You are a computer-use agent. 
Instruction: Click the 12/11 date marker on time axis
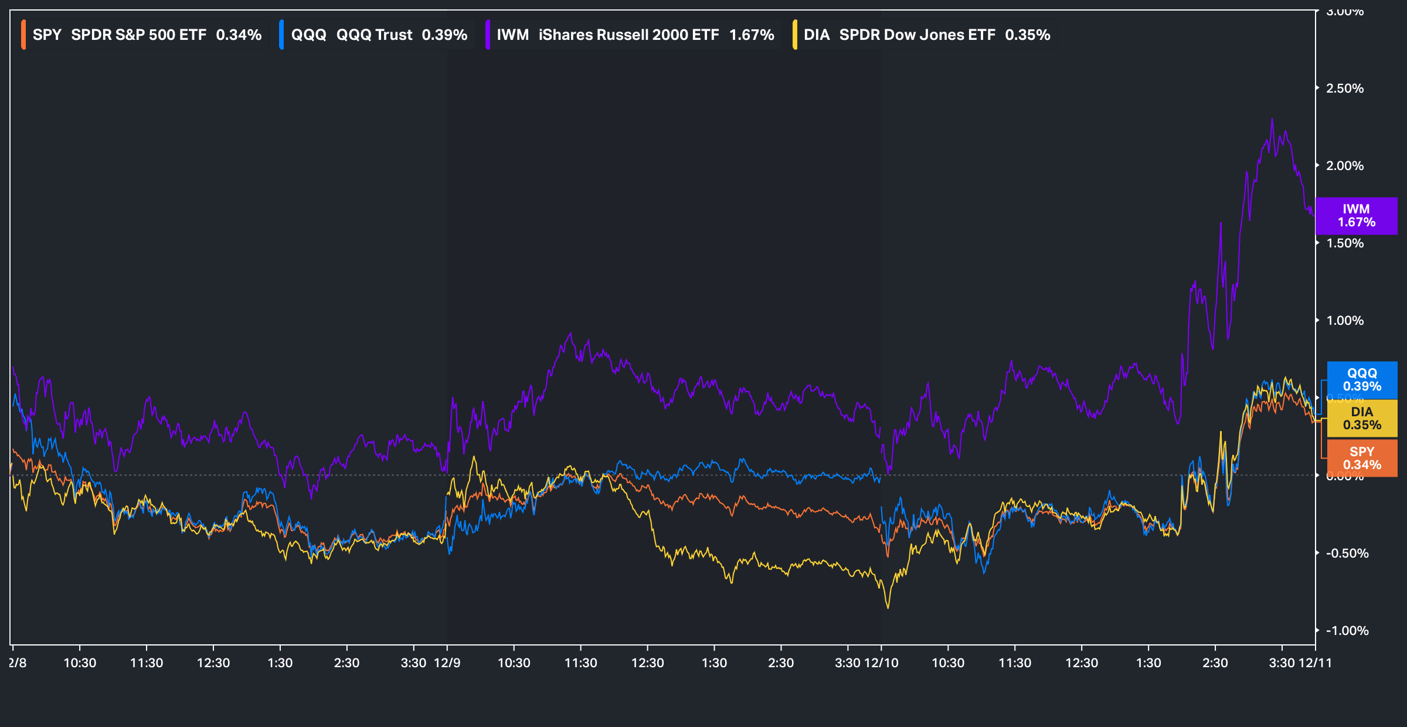[x=1316, y=663]
